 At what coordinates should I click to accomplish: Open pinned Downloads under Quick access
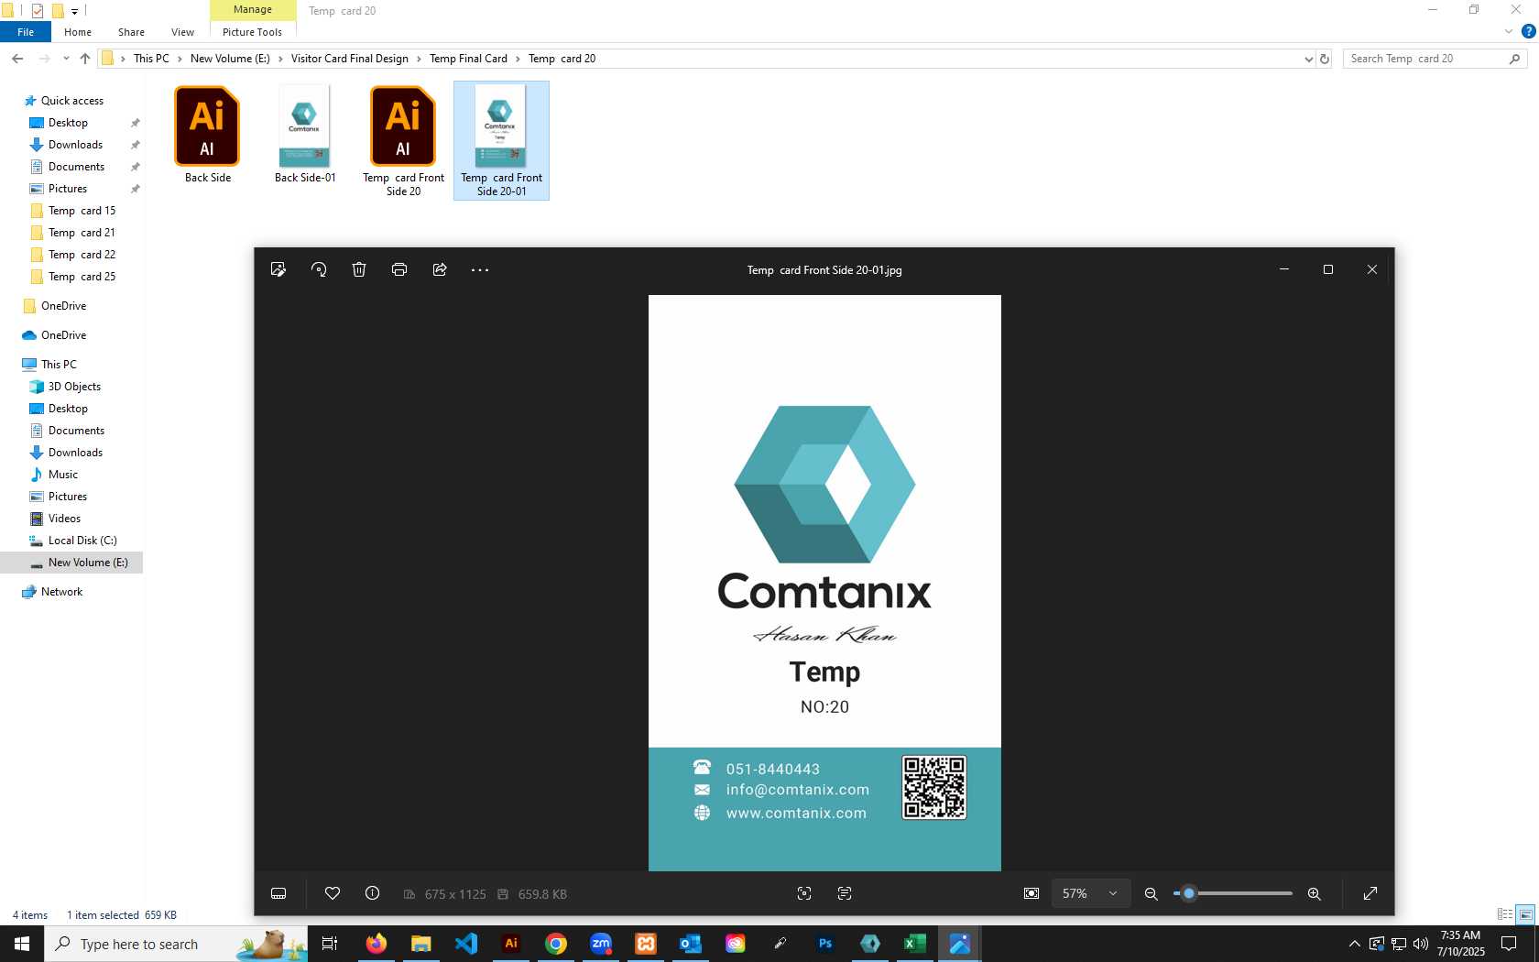[75, 145]
